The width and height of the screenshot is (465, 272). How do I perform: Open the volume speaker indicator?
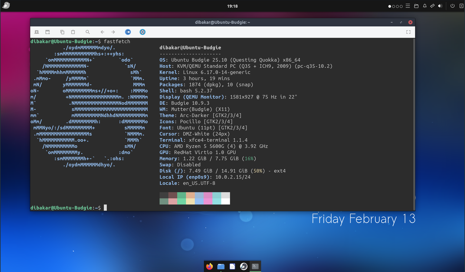[x=440, y=6]
